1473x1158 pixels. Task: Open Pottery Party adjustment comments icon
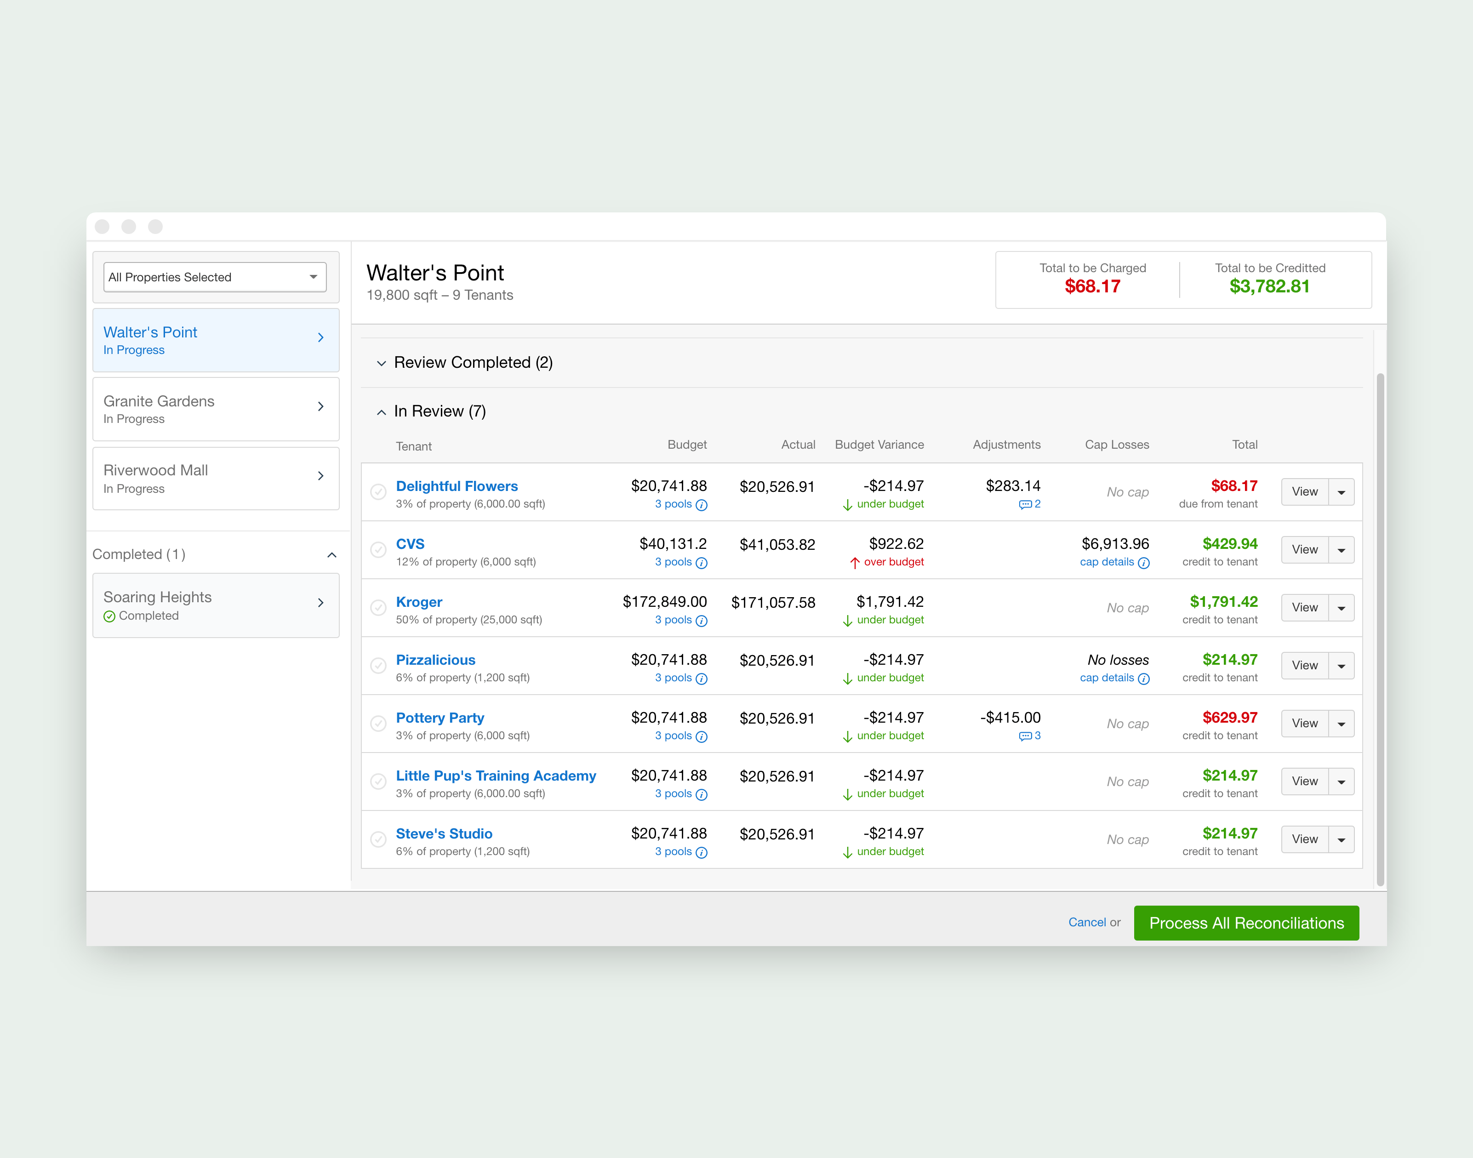click(x=1025, y=736)
